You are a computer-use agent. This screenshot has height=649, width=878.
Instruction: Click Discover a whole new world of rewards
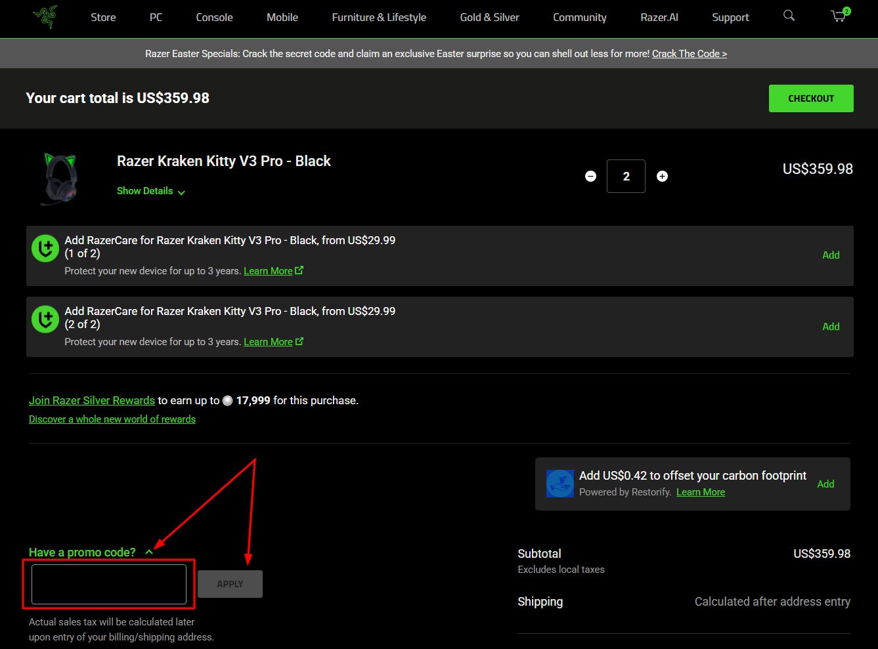pos(112,419)
